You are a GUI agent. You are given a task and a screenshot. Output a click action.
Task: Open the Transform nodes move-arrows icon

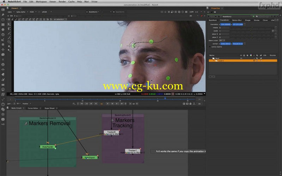(x=3, y=50)
